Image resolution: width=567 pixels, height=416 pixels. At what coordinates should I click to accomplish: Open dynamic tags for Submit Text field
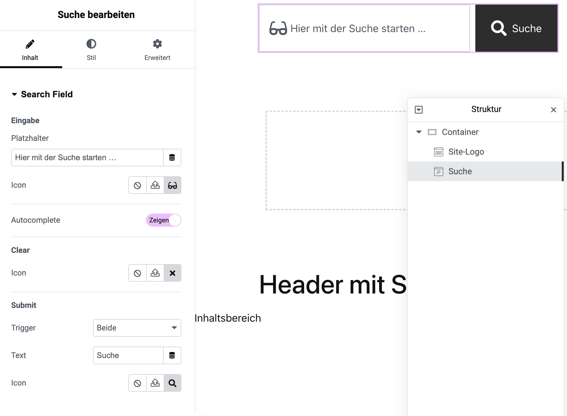click(x=172, y=355)
